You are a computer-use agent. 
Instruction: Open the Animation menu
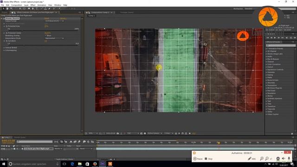(x=41, y=5)
